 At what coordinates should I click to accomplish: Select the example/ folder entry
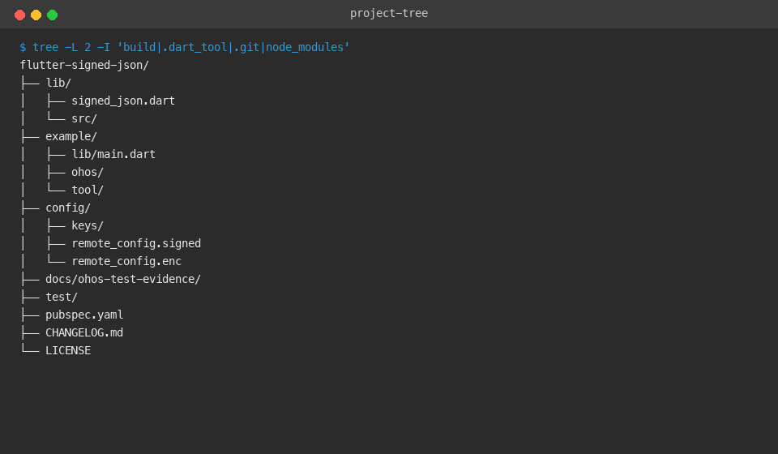[71, 136]
